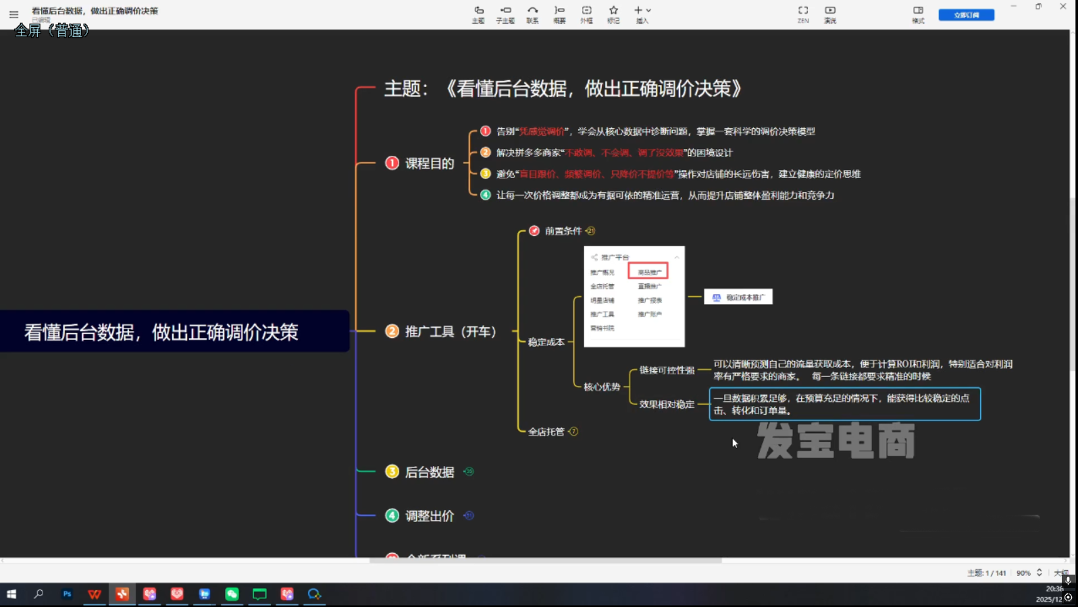This screenshot has height=607, width=1078.
Task: Select the 课程目的 topic
Action: tap(430, 163)
